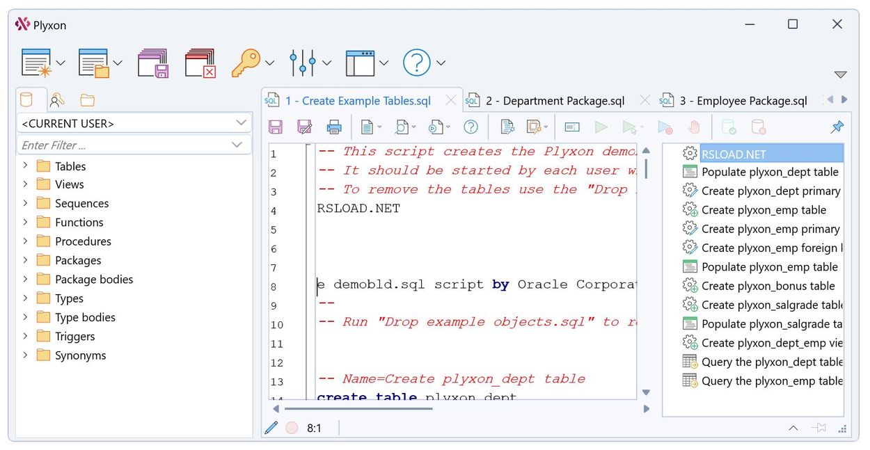Click the editor scroll down arrow

(646, 392)
